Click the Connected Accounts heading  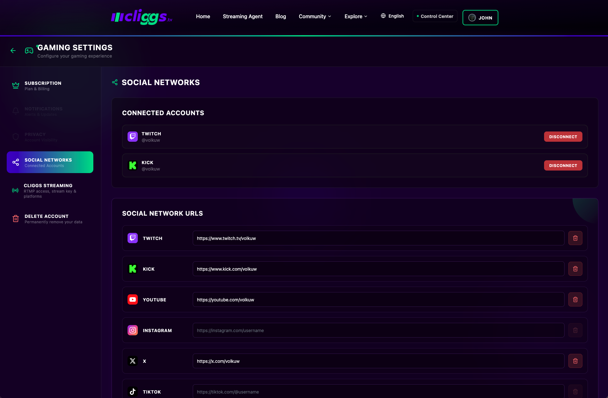[x=163, y=113]
